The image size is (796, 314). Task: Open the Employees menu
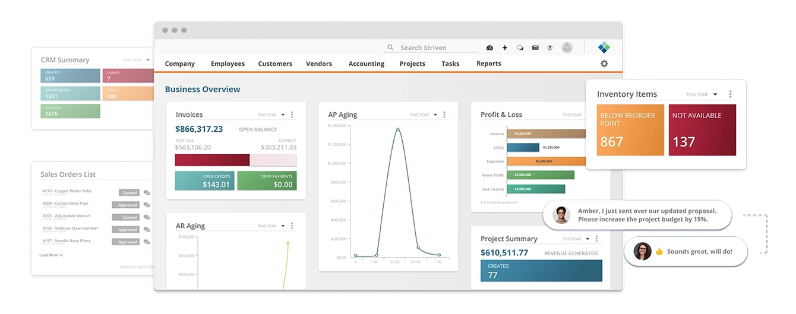click(228, 64)
